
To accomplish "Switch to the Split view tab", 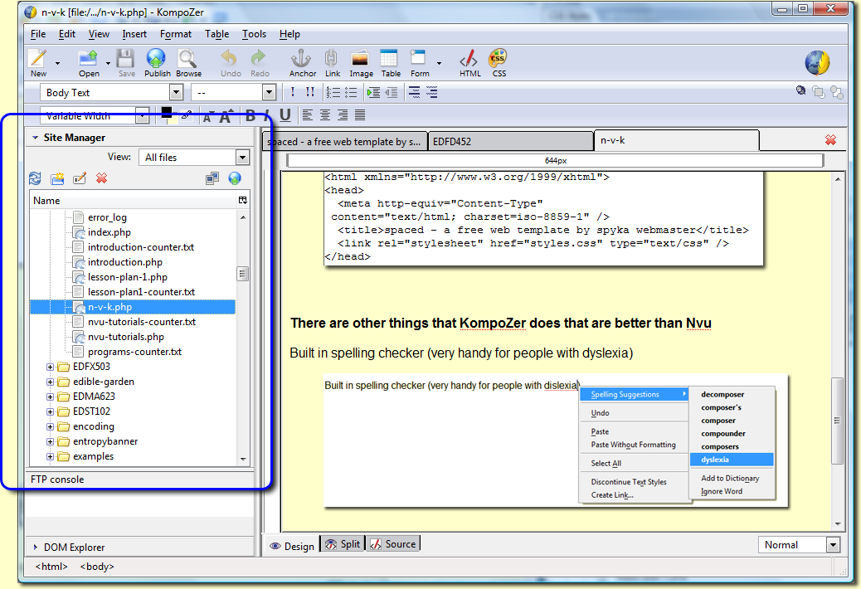I will [x=343, y=544].
